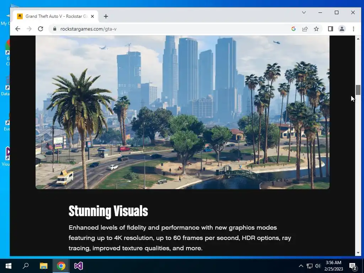Open a new tab with the plus button
364x273 pixels.
[x=106, y=16]
